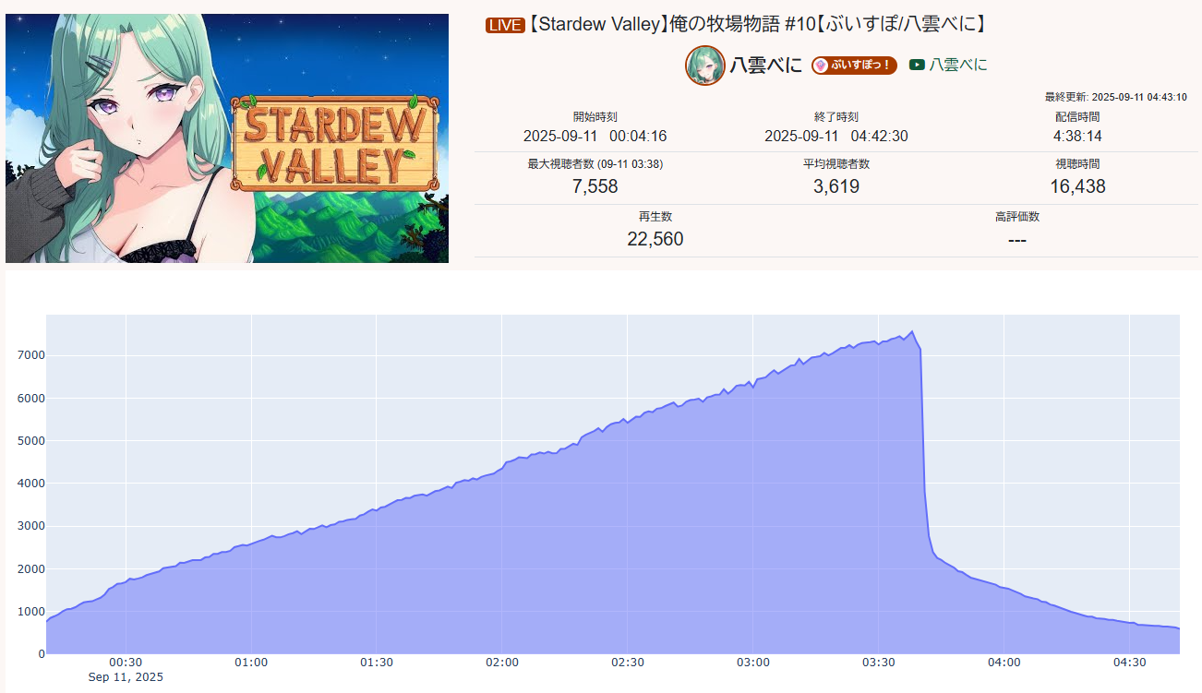1202x693 pixels.
Task: Select the watch time value 16,438
Action: [x=1077, y=186]
